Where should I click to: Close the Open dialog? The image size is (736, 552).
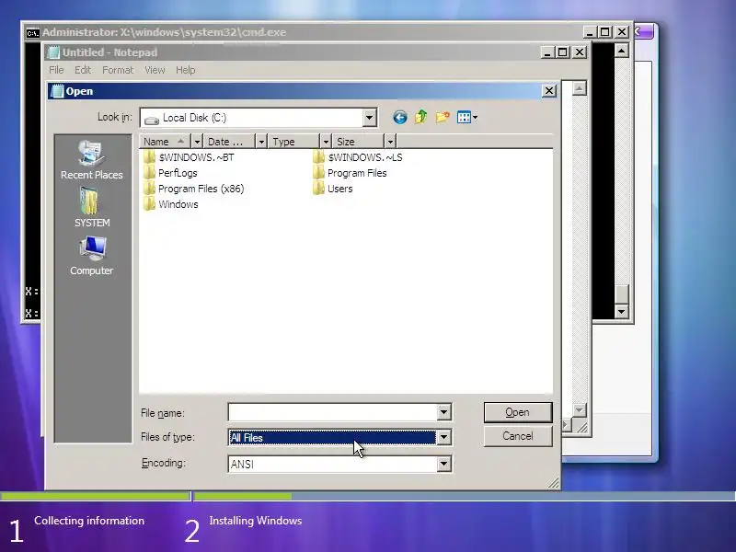[x=548, y=90]
